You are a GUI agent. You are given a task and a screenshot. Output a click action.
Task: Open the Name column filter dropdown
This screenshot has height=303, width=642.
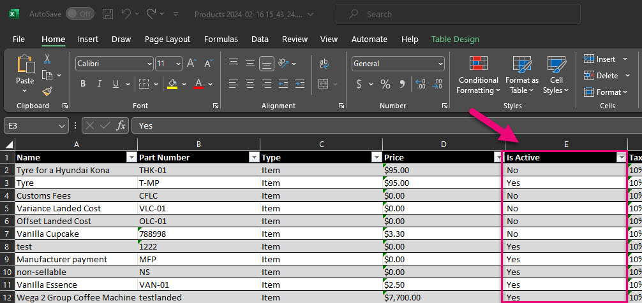click(x=132, y=158)
